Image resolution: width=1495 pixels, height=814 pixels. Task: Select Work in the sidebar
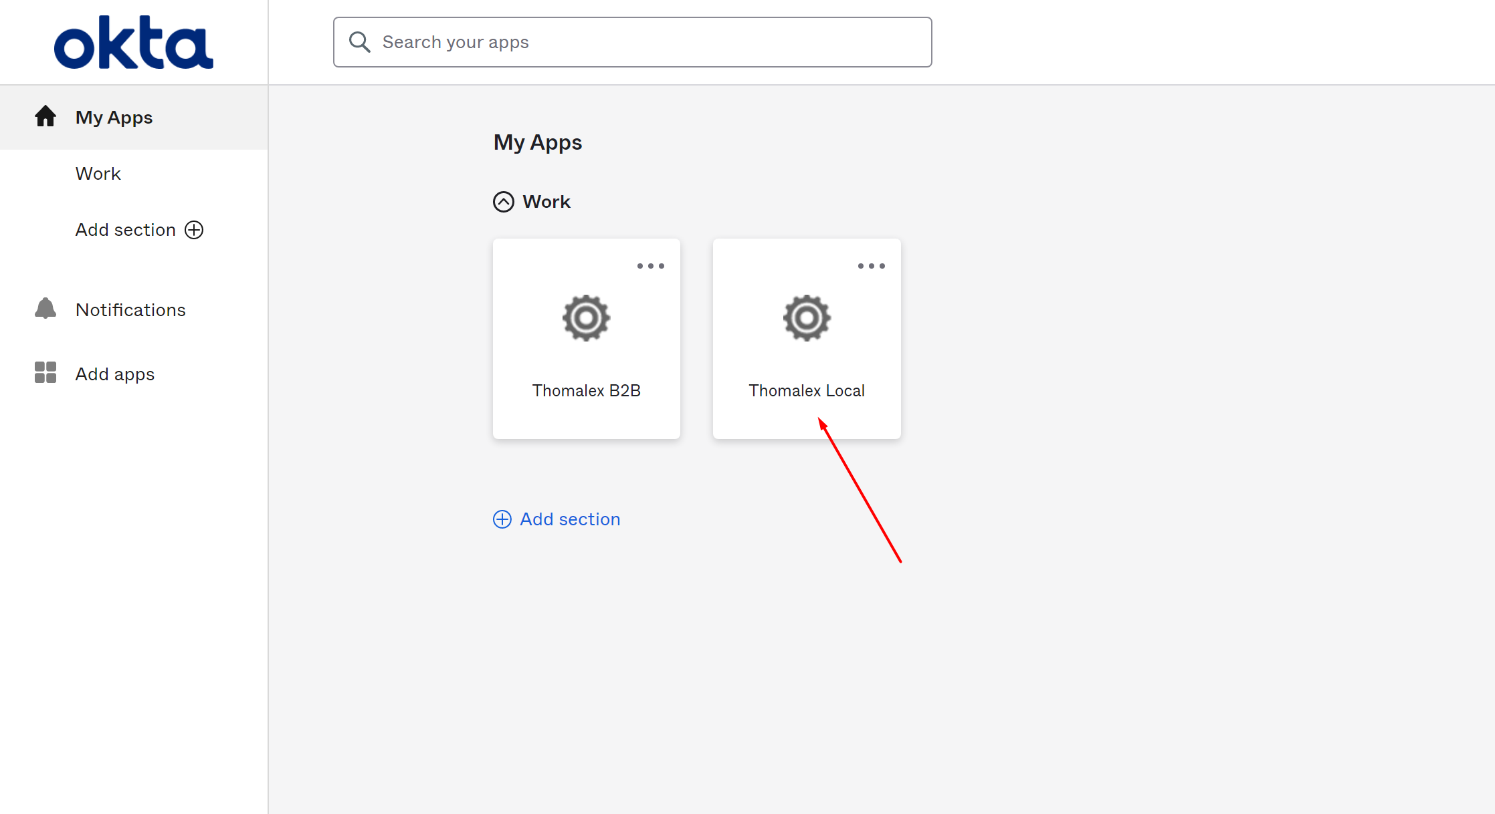coord(98,174)
